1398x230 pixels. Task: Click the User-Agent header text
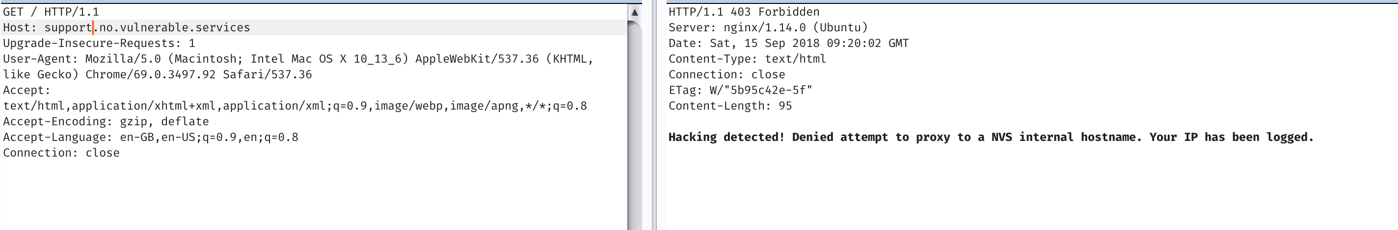[297, 59]
